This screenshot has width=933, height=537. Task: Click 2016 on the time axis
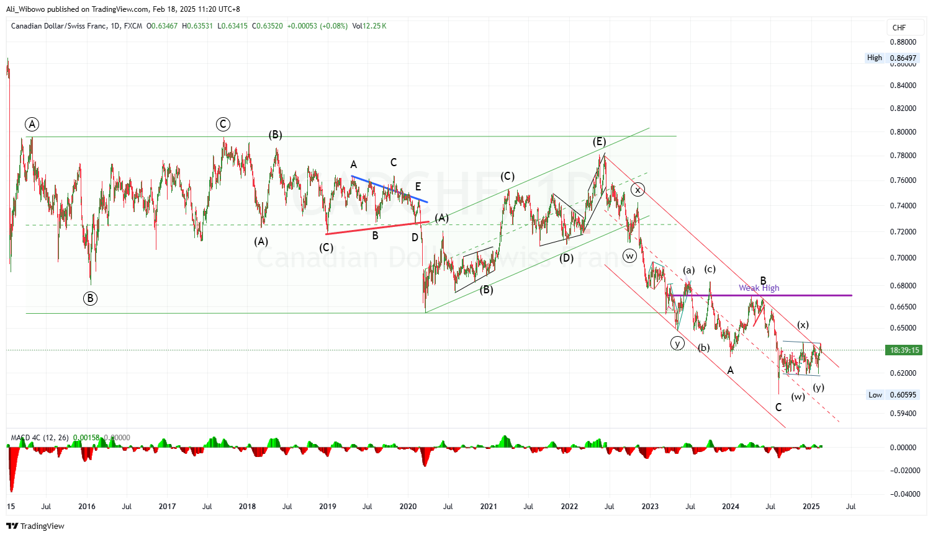tap(87, 507)
